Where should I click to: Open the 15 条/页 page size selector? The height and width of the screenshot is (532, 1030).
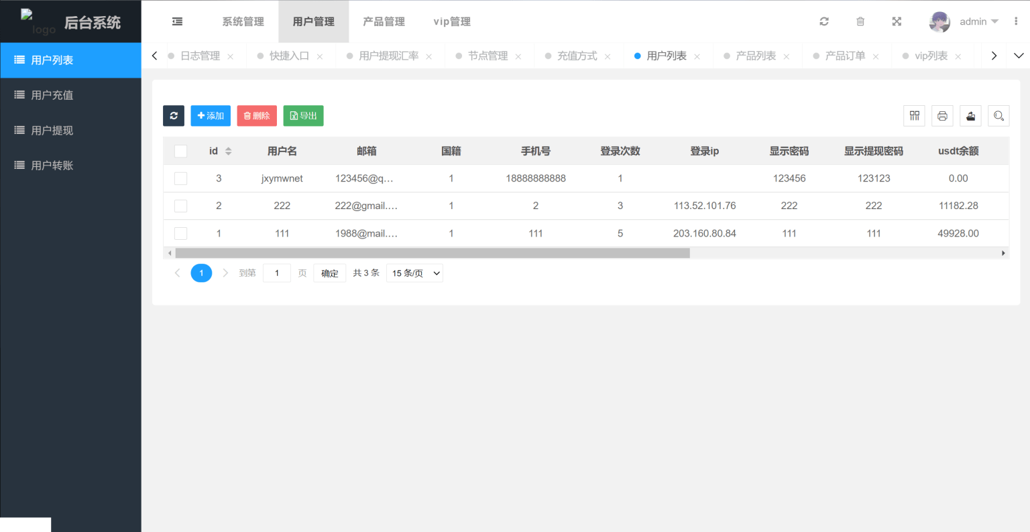click(x=414, y=273)
